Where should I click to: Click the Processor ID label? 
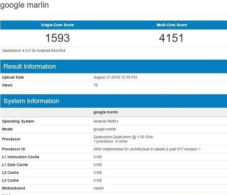tap(13, 149)
